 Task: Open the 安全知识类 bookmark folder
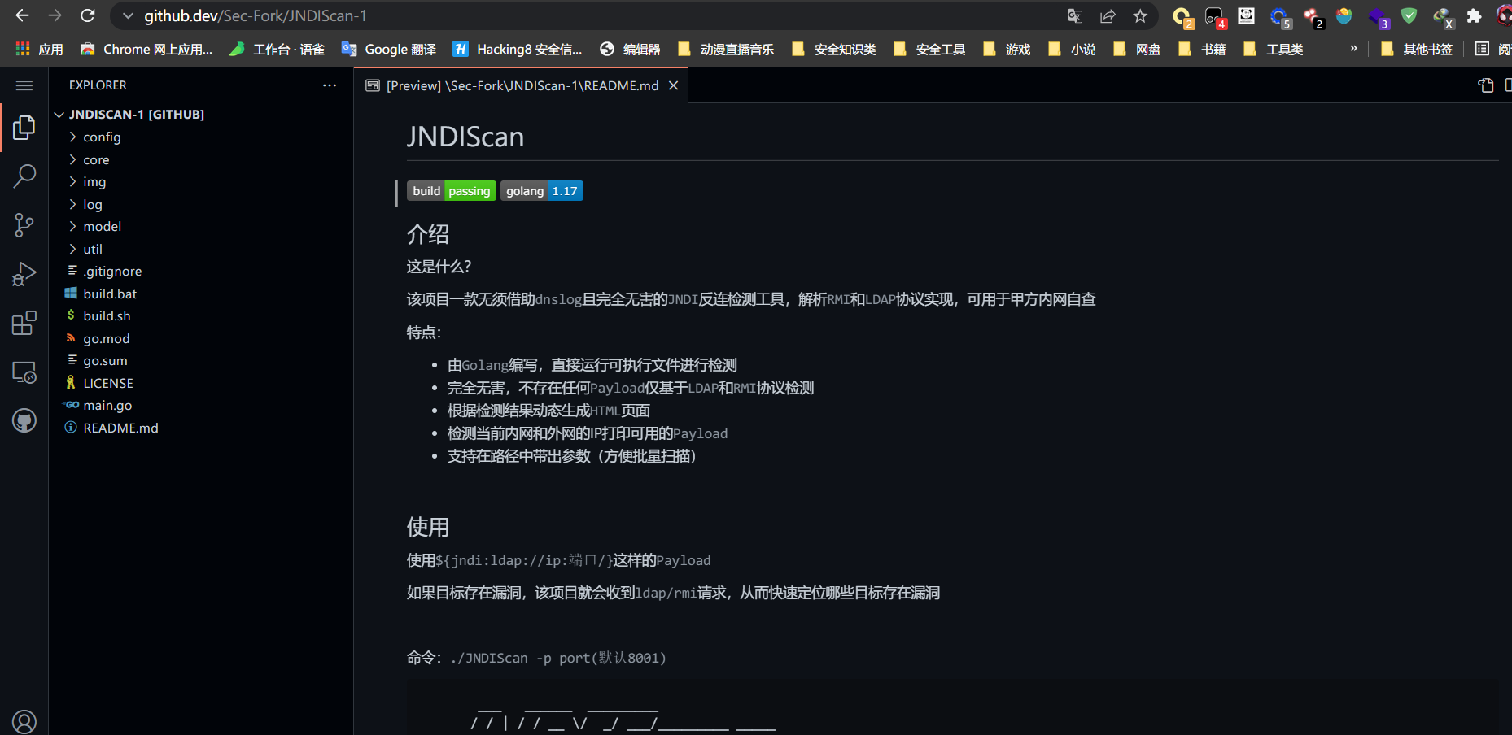(834, 50)
